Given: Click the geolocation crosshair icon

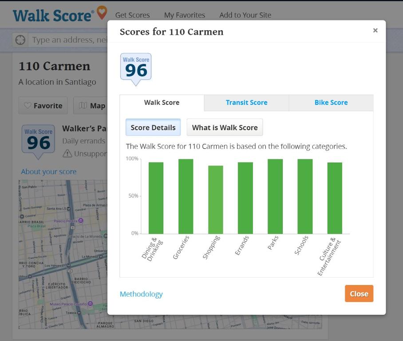Looking at the screenshot, I should 20,40.
